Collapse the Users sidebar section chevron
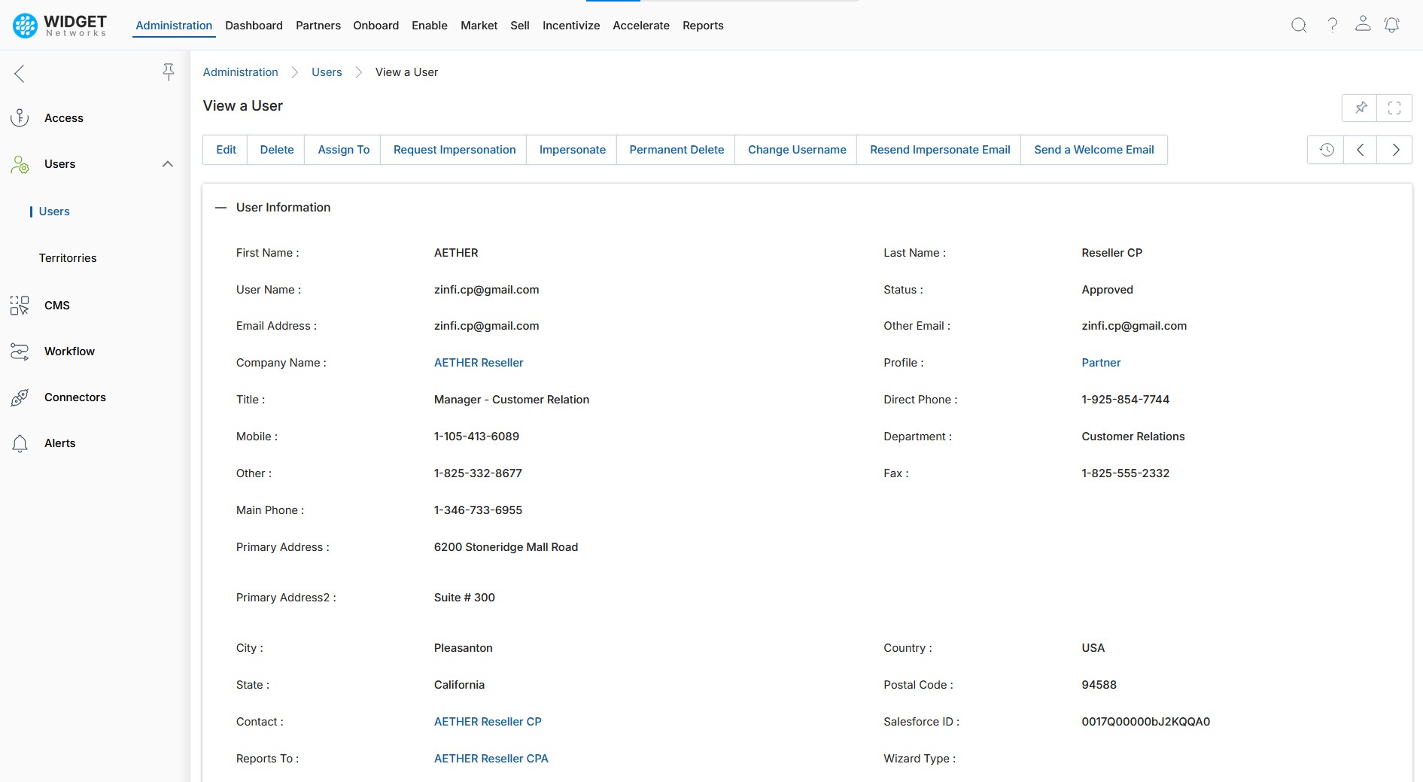This screenshot has height=782, width=1423. (x=168, y=164)
